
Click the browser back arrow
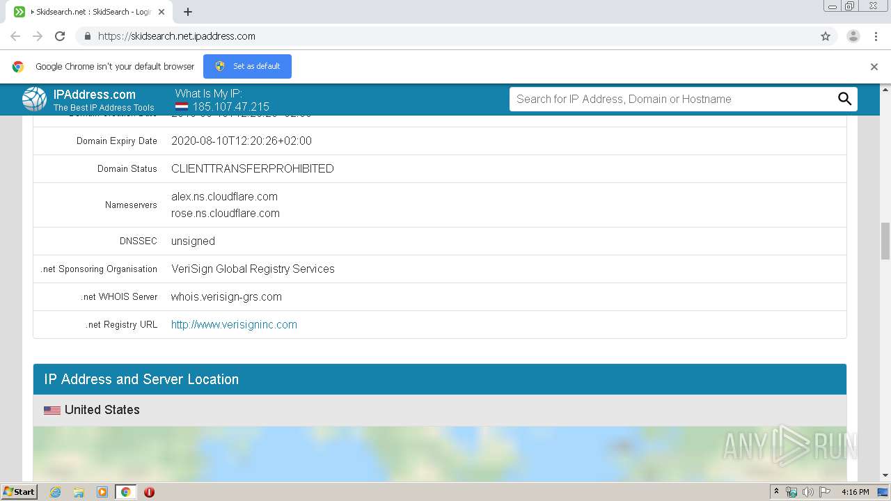(15, 36)
